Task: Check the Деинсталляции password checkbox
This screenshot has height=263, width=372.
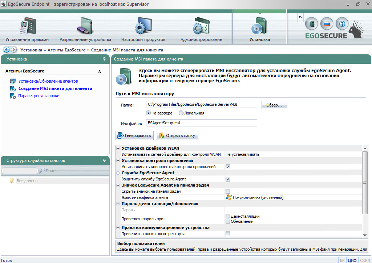Action: tap(228, 216)
